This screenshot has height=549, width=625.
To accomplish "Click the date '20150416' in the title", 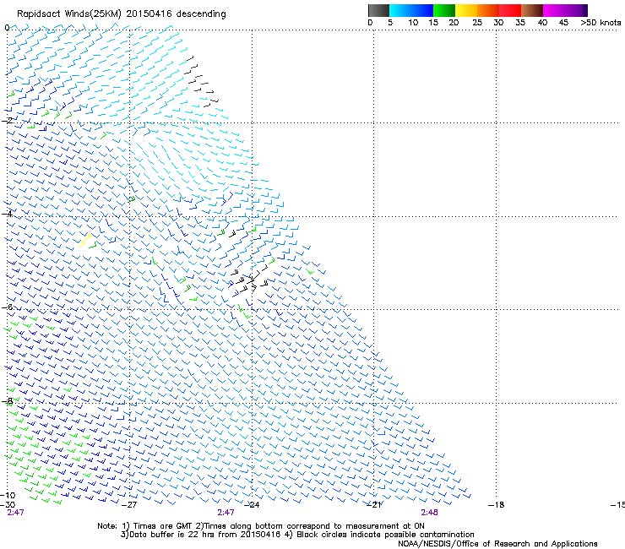I will 149,14.
